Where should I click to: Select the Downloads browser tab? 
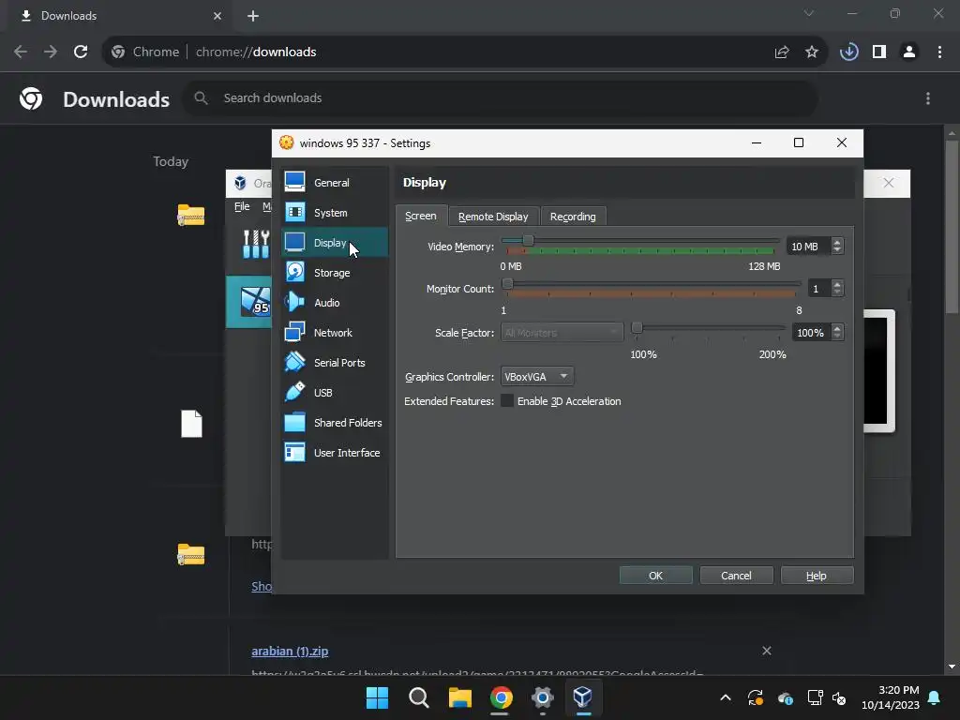(x=120, y=16)
